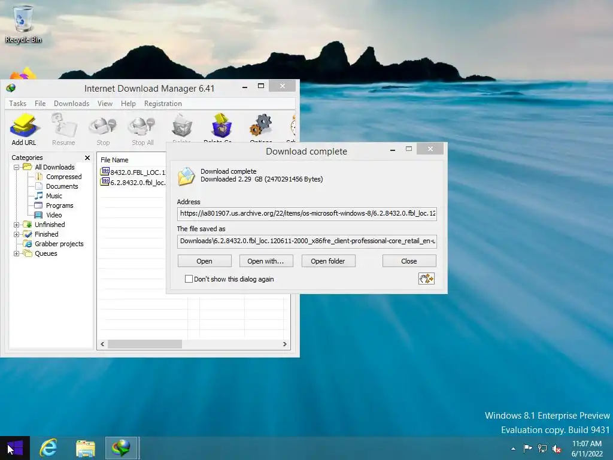Open Internet Explorer from taskbar
The height and width of the screenshot is (460, 613).
tap(48, 448)
